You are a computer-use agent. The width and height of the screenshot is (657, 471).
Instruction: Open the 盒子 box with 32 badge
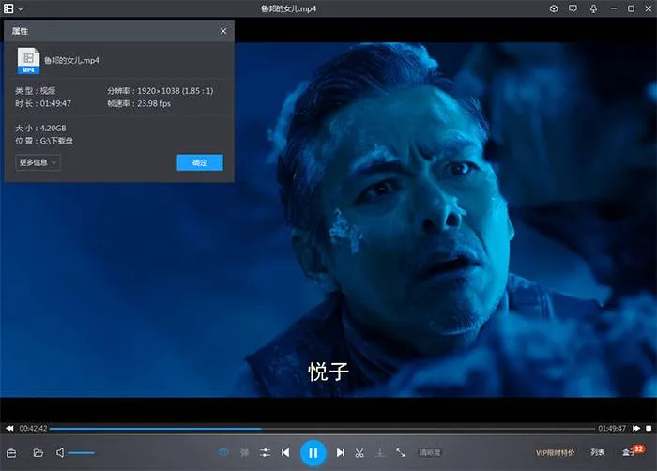633,451
